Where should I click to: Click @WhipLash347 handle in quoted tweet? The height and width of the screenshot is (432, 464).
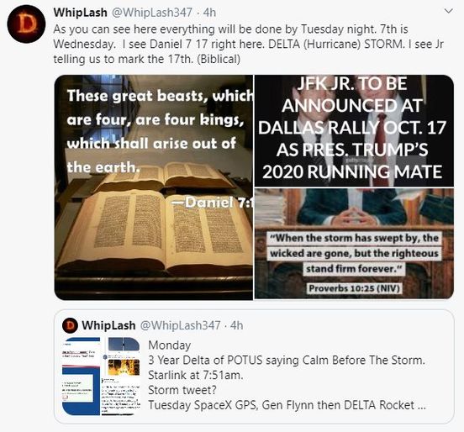tap(180, 325)
